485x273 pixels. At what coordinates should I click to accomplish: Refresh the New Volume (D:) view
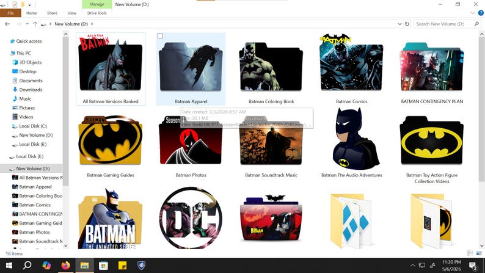pos(407,24)
